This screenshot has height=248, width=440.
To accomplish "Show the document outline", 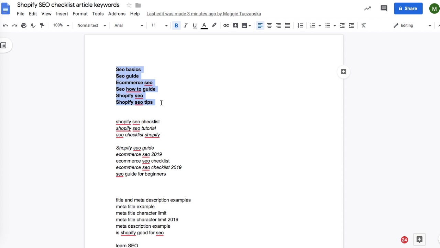I will point(3,45).
